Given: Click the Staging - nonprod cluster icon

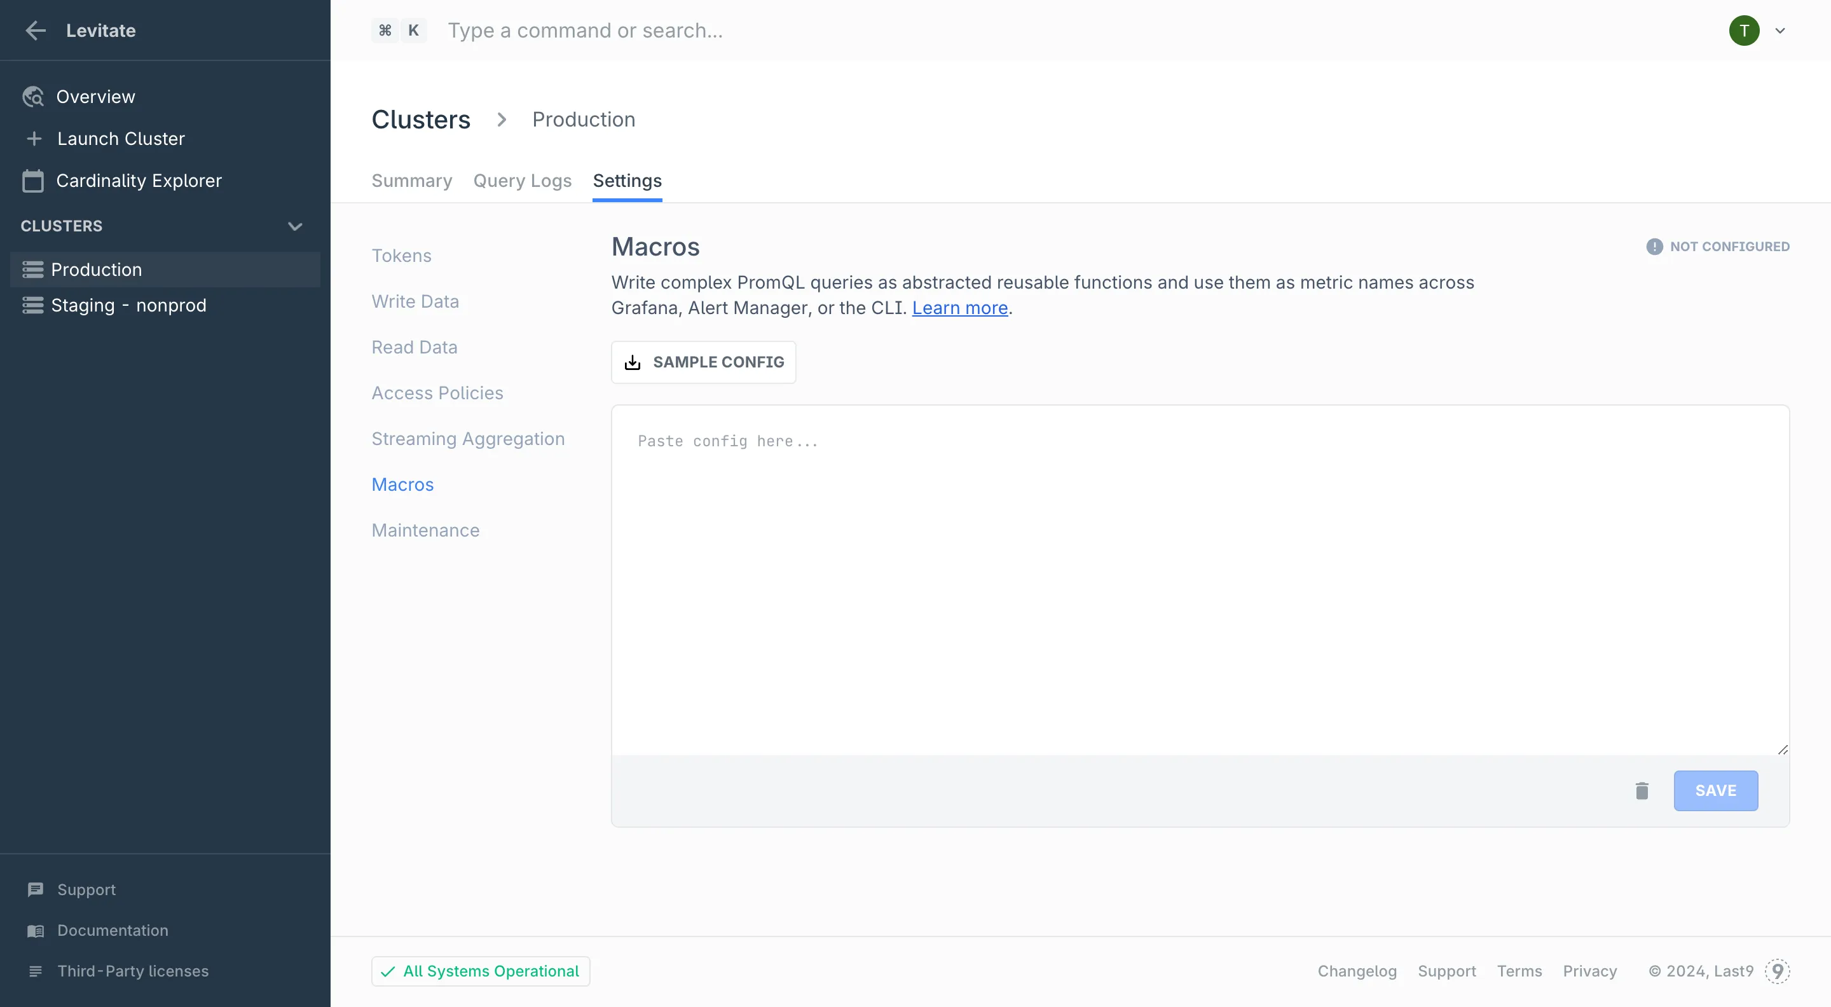Looking at the screenshot, I should 32,305.
